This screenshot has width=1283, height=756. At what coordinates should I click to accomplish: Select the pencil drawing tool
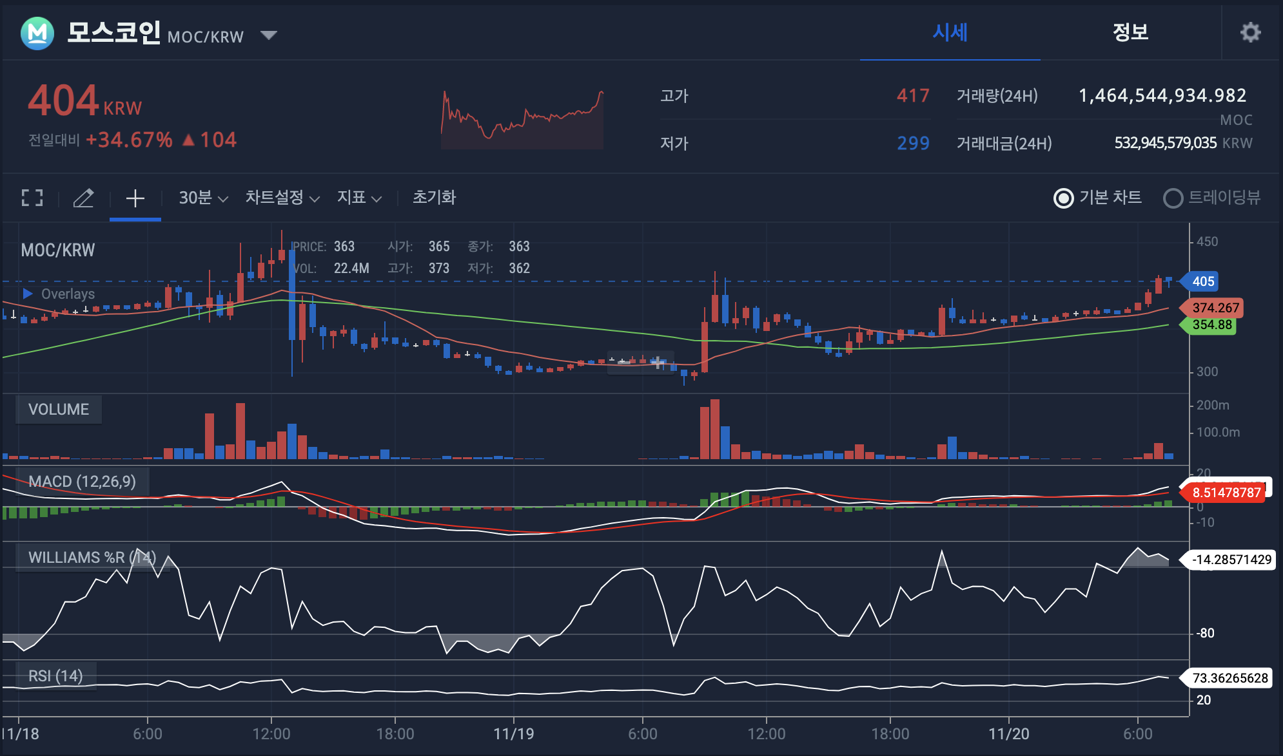[x=83, y=198]
